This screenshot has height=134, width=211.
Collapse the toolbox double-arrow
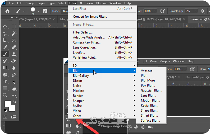tap(12, 17)
